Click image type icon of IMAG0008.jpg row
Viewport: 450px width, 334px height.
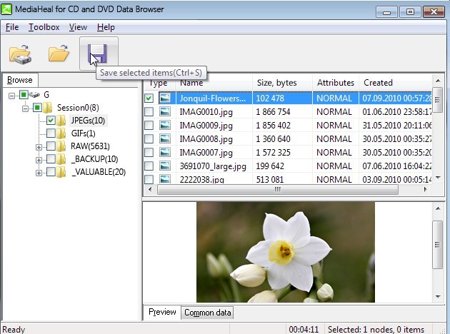(165, 138)
